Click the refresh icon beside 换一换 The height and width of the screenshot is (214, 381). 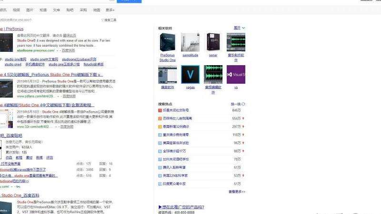243,104
